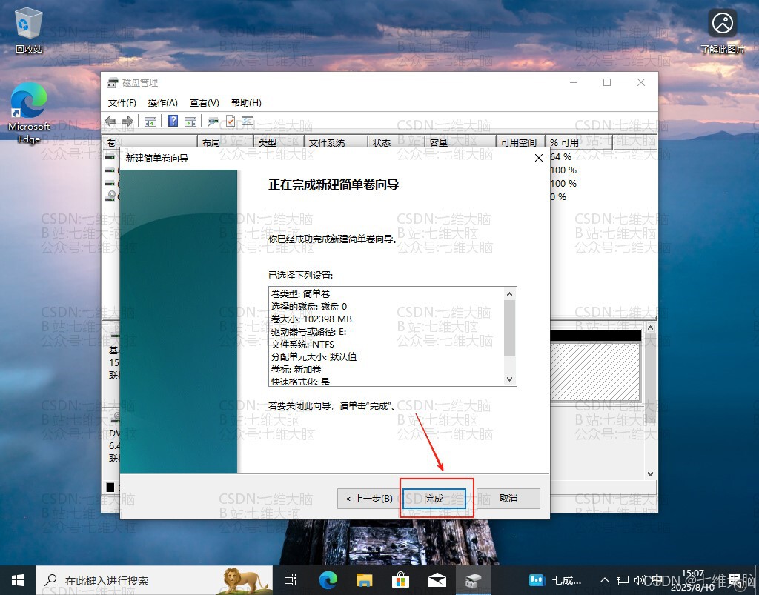Click the Forward navigation arrow in the toolbar

pos(128,121)
